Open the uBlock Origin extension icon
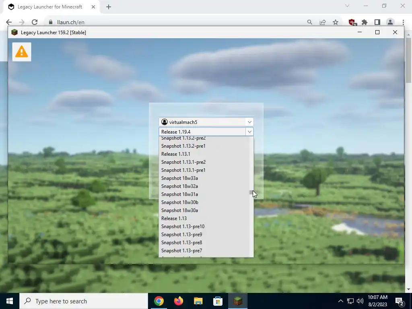The width and height of the screenshot is (412, 309). (352, 22)
